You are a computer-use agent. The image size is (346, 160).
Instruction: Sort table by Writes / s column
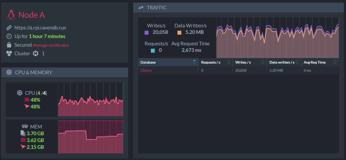(250, 62)
